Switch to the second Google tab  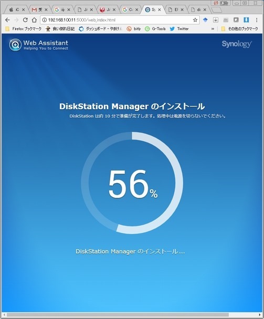(130, 9)
